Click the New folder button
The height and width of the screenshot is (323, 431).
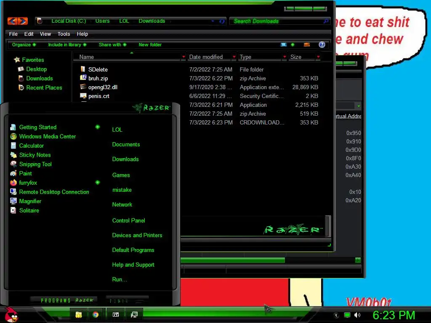[150, 45]
